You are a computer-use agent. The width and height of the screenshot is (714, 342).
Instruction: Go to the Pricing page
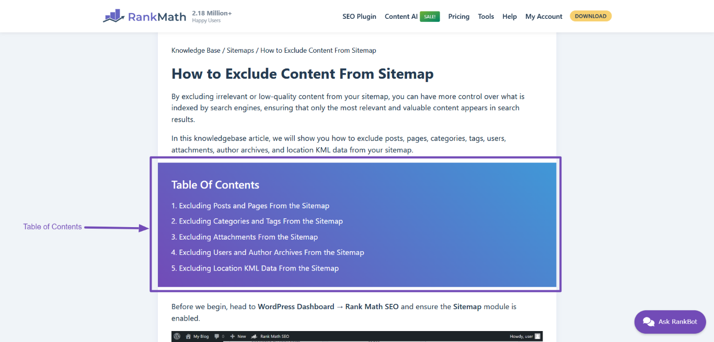tap(458, 16)
